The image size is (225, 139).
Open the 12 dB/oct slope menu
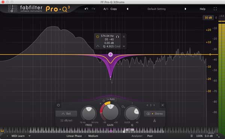click(x=66, y=120)
